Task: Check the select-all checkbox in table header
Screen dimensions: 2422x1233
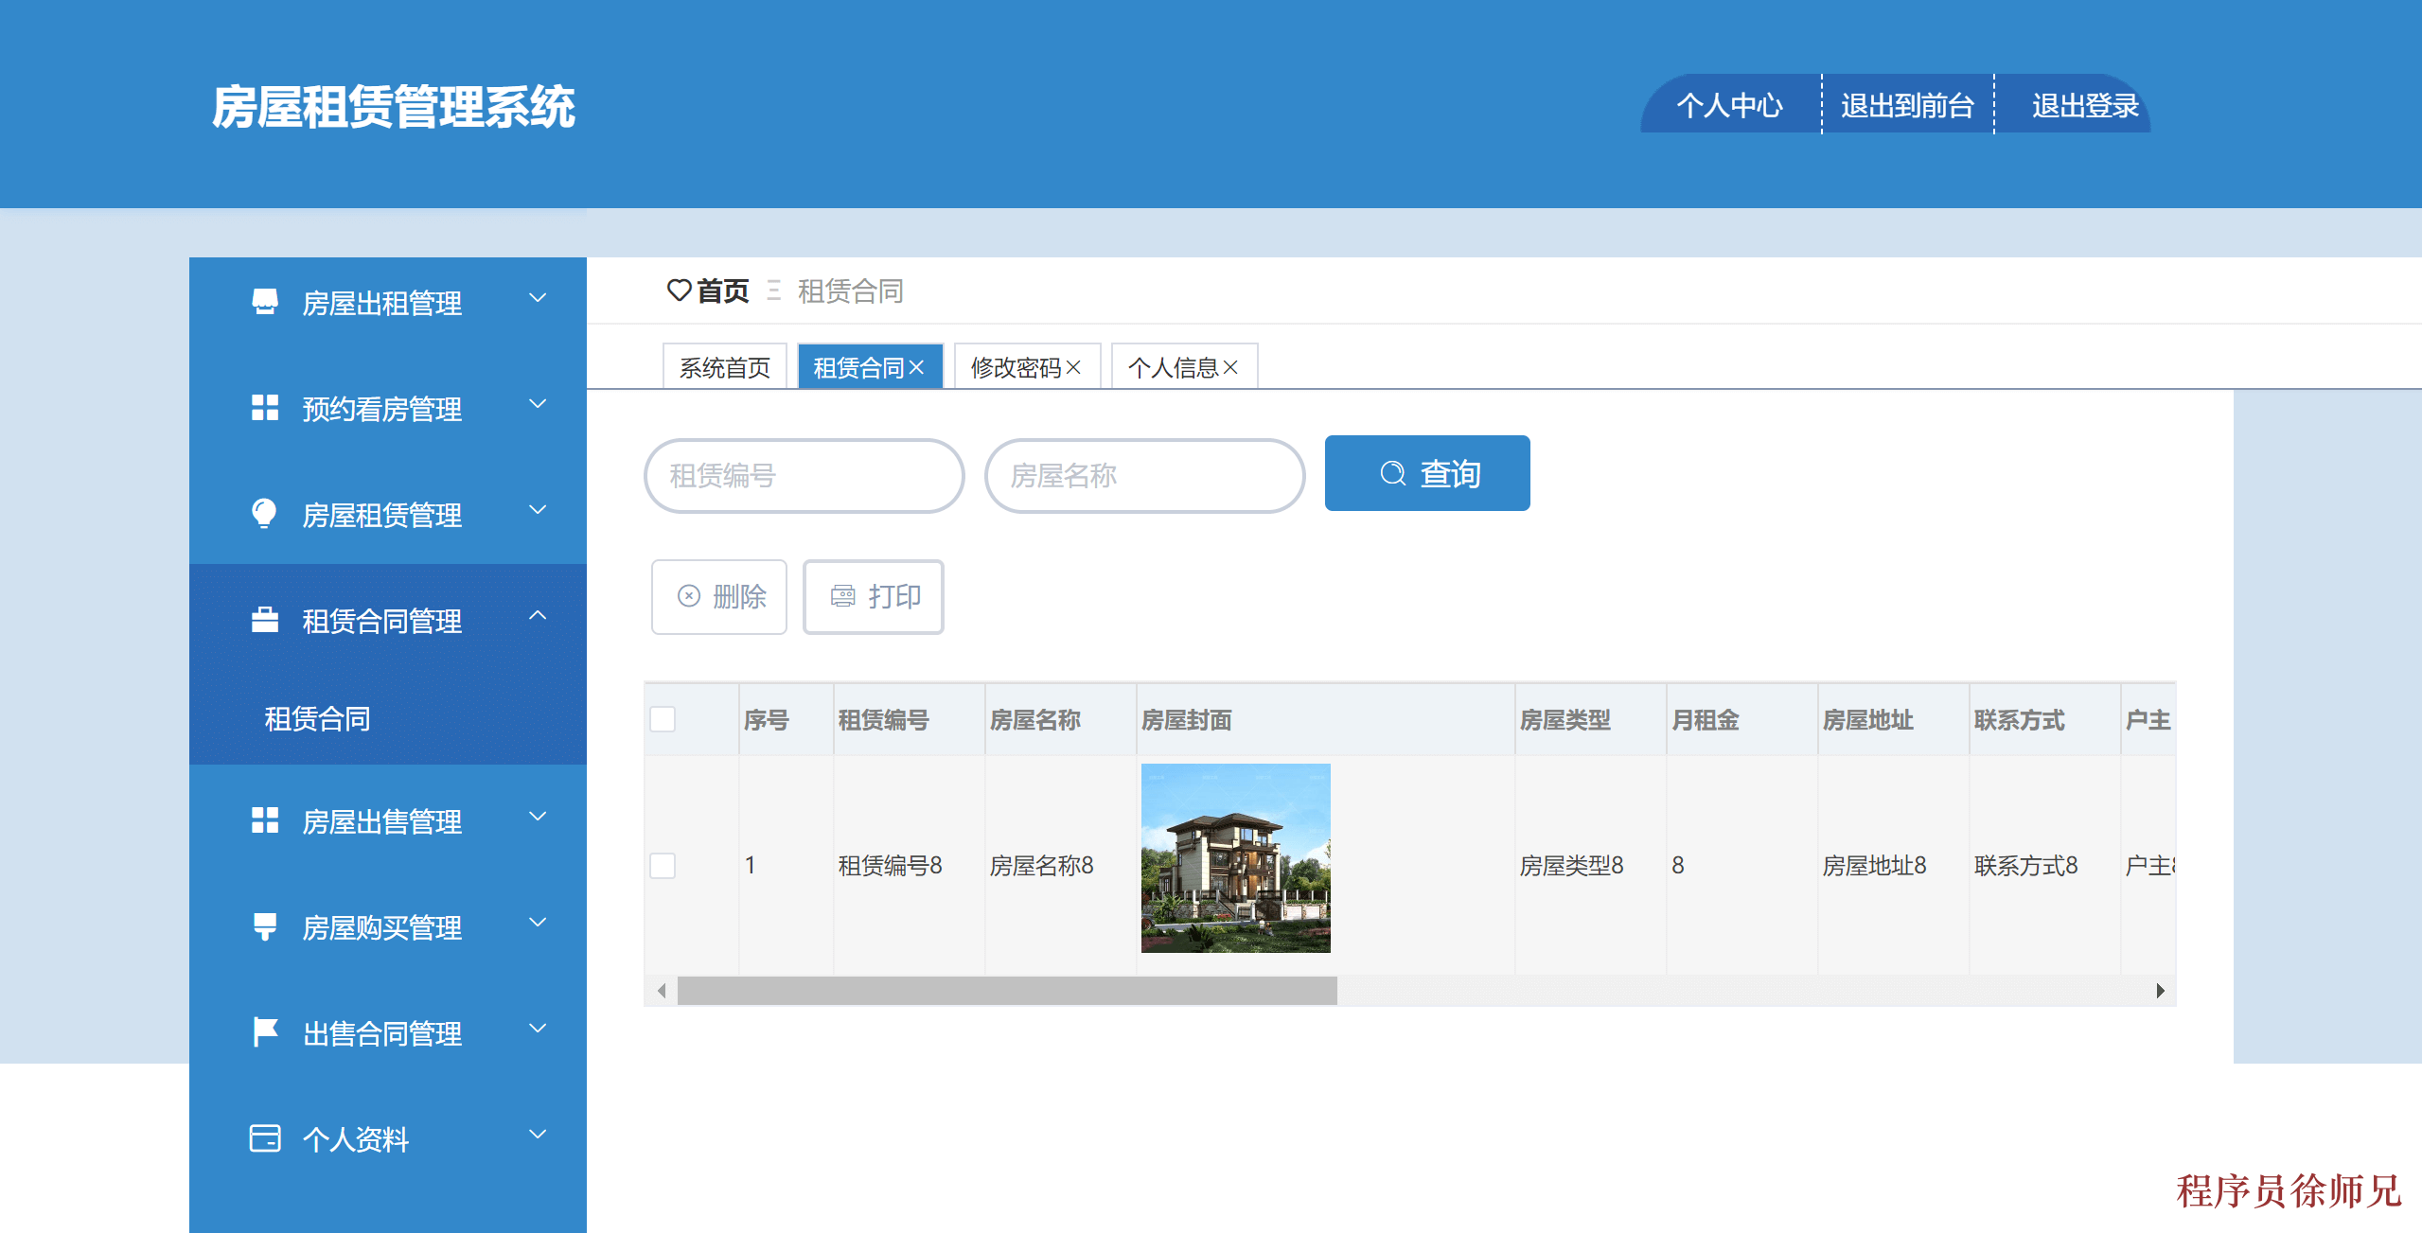Action: pyautogui.click(x=663, y=719)
